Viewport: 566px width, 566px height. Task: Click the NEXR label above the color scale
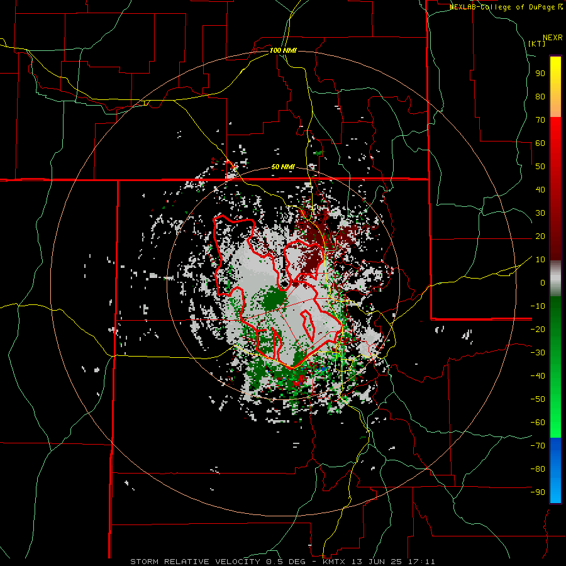tap(553, 38)
